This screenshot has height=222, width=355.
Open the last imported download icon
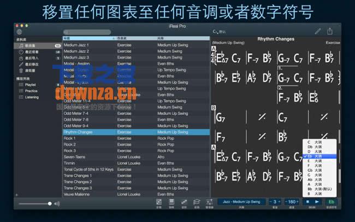click(21, 59)
